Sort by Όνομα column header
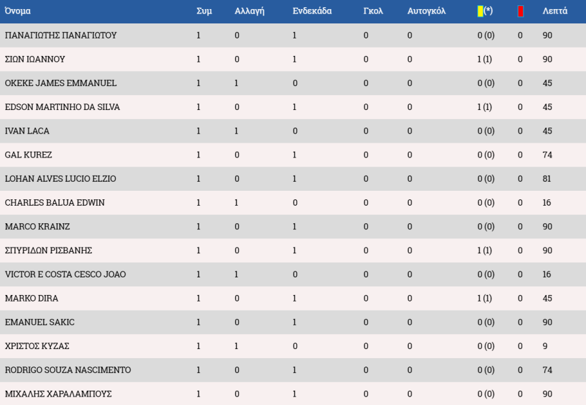Viewport: 586px width, 405px height. [18, 11]
